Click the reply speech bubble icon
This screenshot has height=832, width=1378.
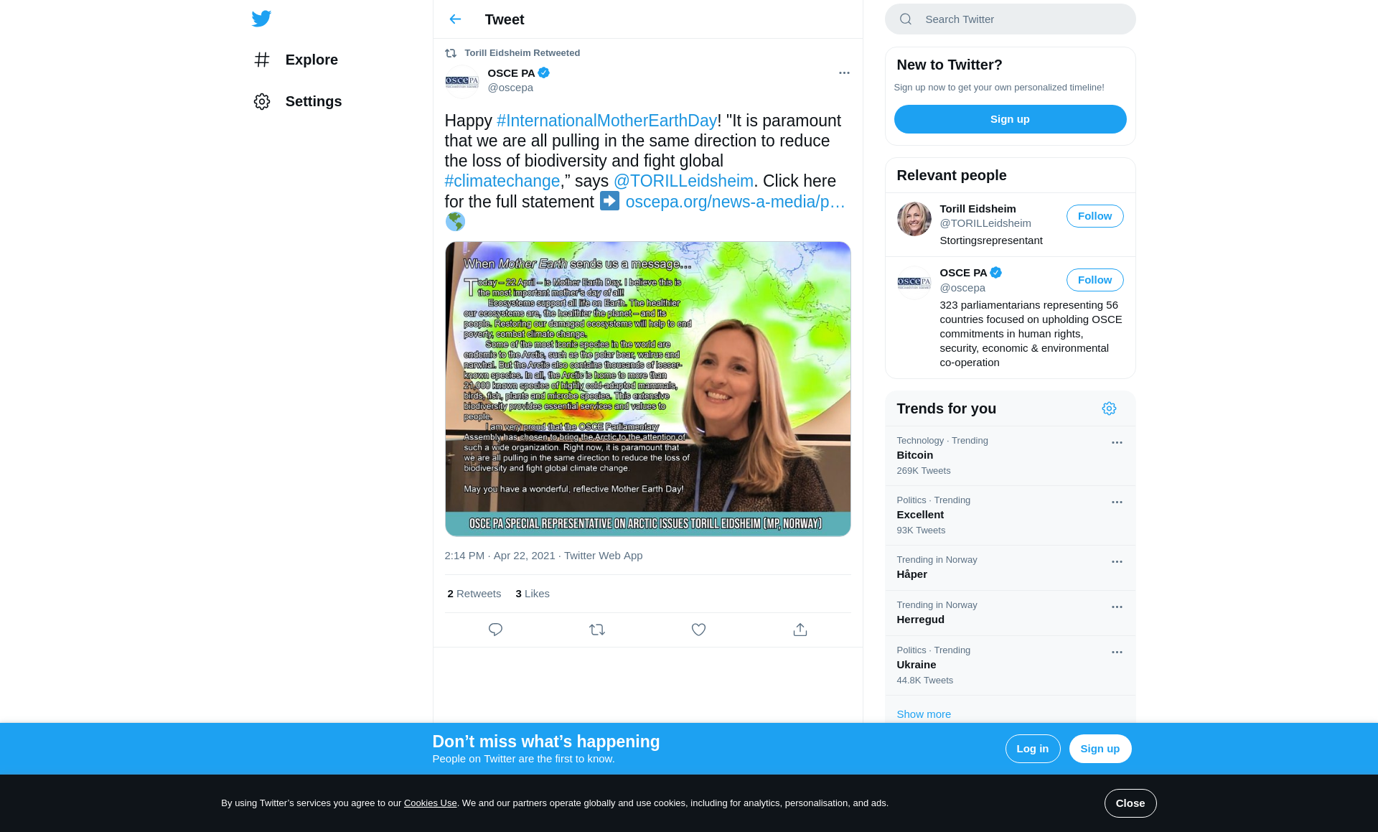pyautogui.click(x=495, y=630)
